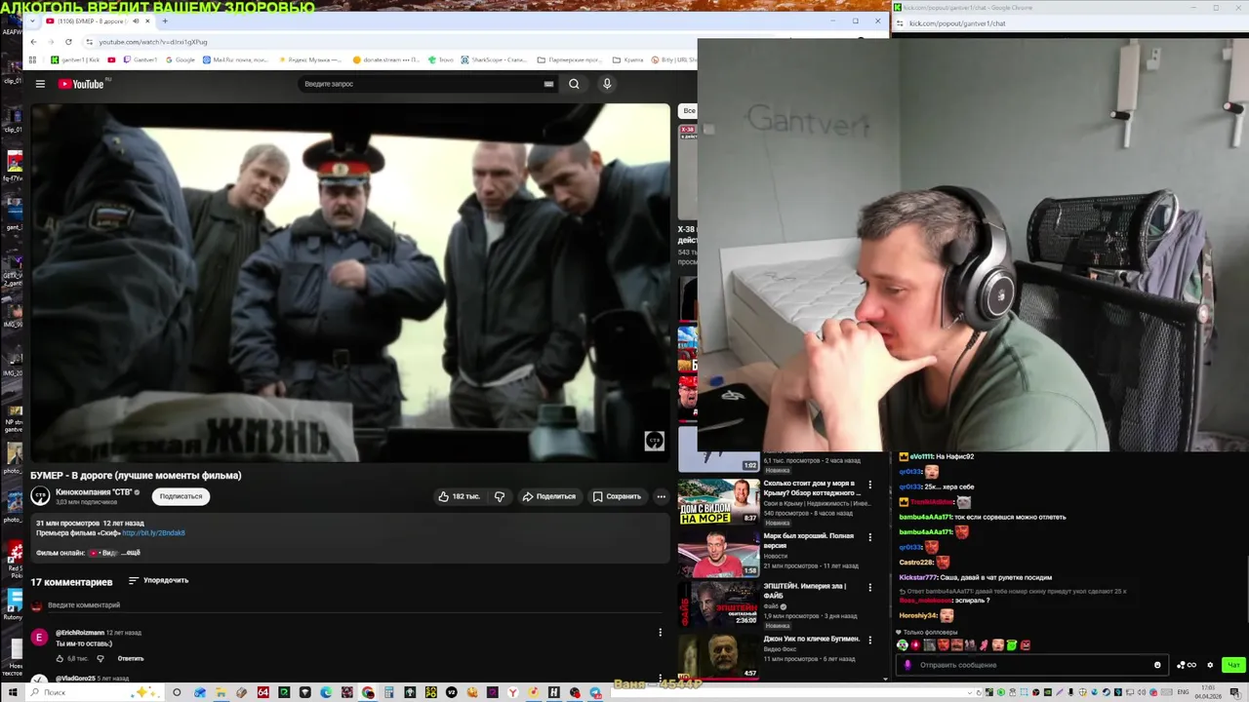
Task: Go to the YouTube home logo
Action: [81, 84]
